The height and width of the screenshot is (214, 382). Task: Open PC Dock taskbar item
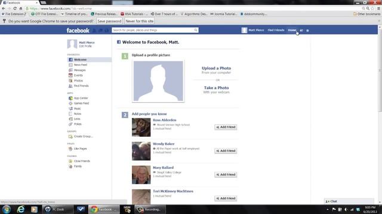coord(58,209)
